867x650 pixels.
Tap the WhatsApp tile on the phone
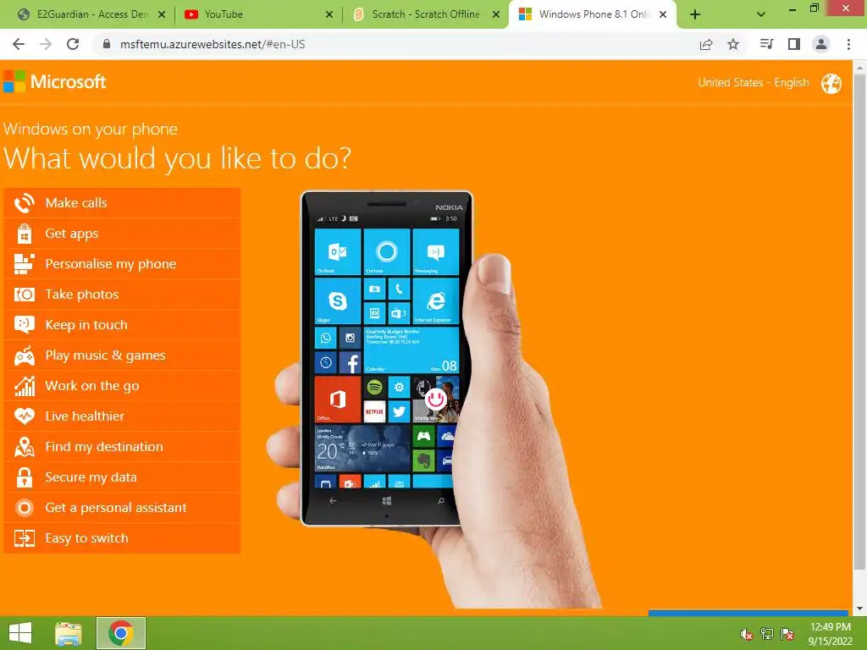tap(326, 338)
